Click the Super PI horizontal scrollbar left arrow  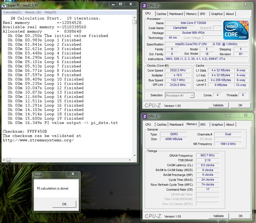4,160
